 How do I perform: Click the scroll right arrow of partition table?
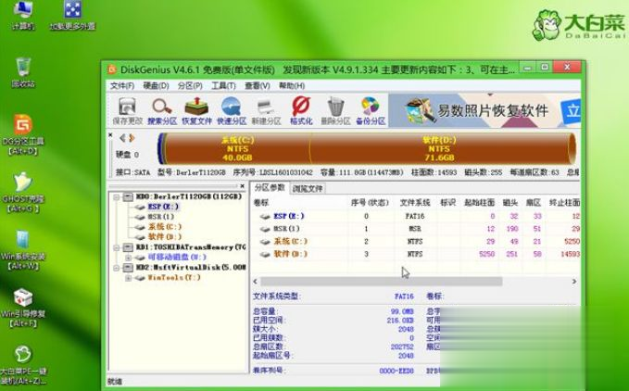click(x=574, y=282)
